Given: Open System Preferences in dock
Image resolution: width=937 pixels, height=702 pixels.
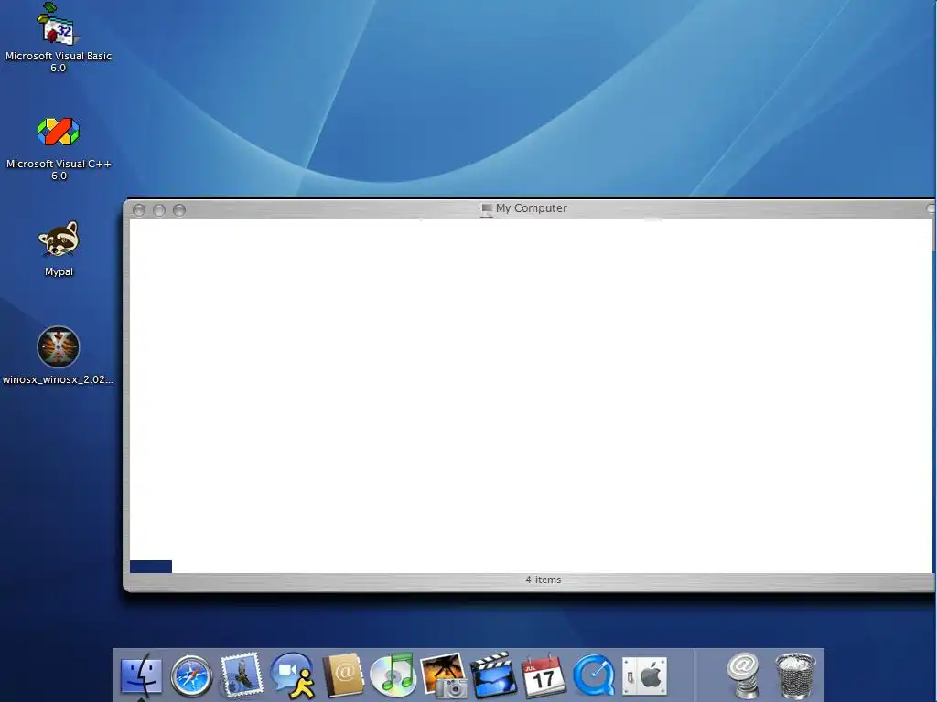Looking at the screenshot, I should [644, 676].
